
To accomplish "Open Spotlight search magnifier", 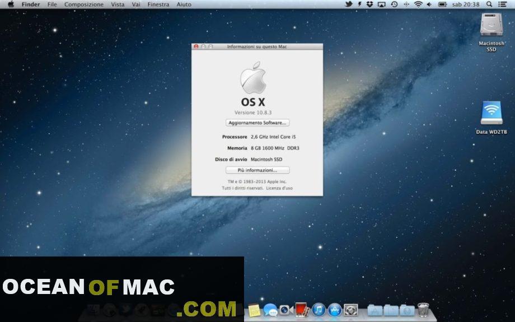I will (489, 4).
